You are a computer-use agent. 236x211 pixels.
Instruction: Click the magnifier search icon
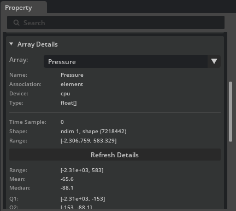pos(16,23)
